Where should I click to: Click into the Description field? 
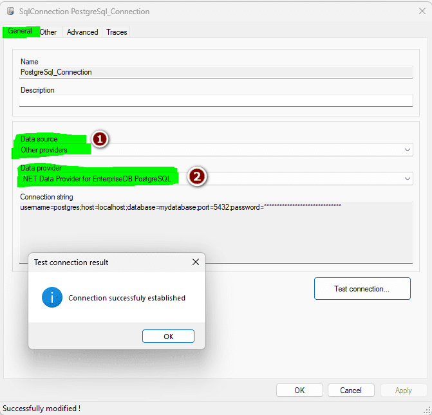pos(216,100)
